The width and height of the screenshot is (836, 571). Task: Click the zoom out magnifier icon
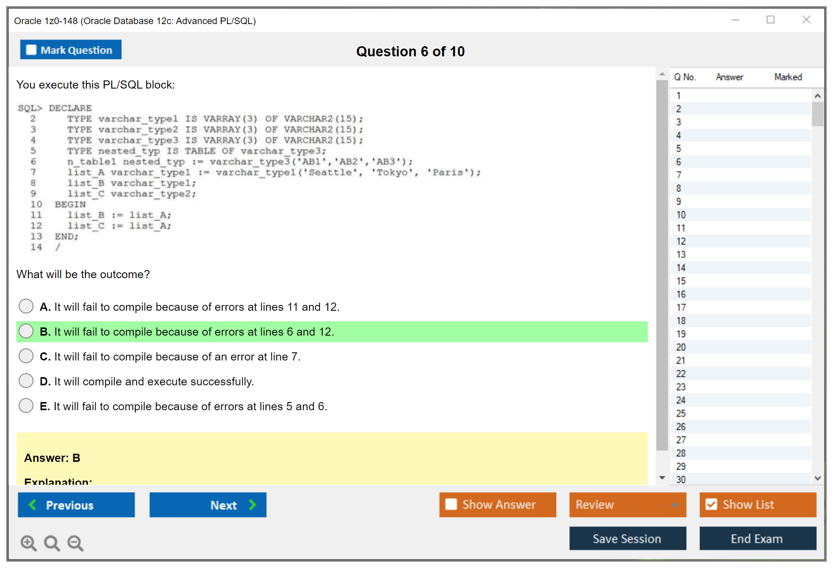75,543
